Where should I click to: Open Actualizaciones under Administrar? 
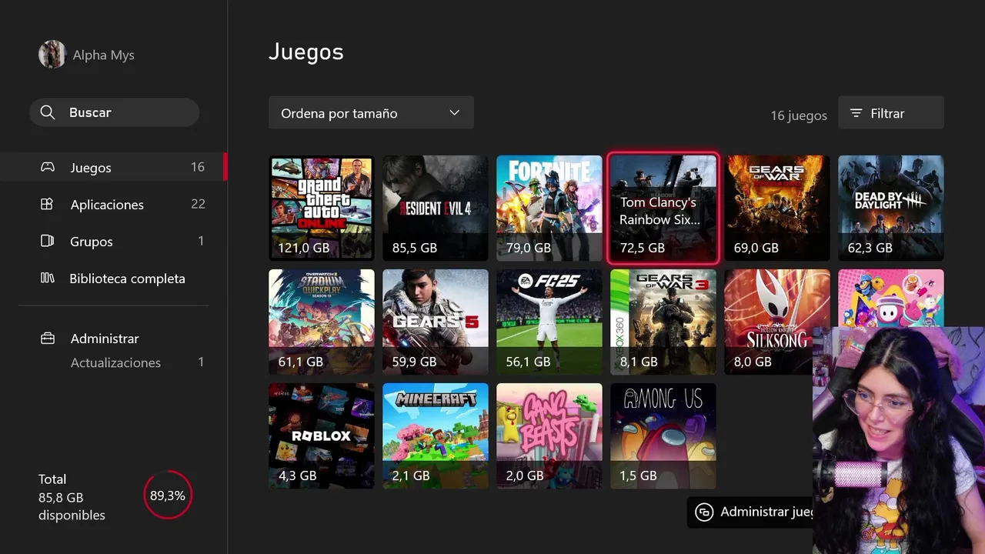[115, 362]
